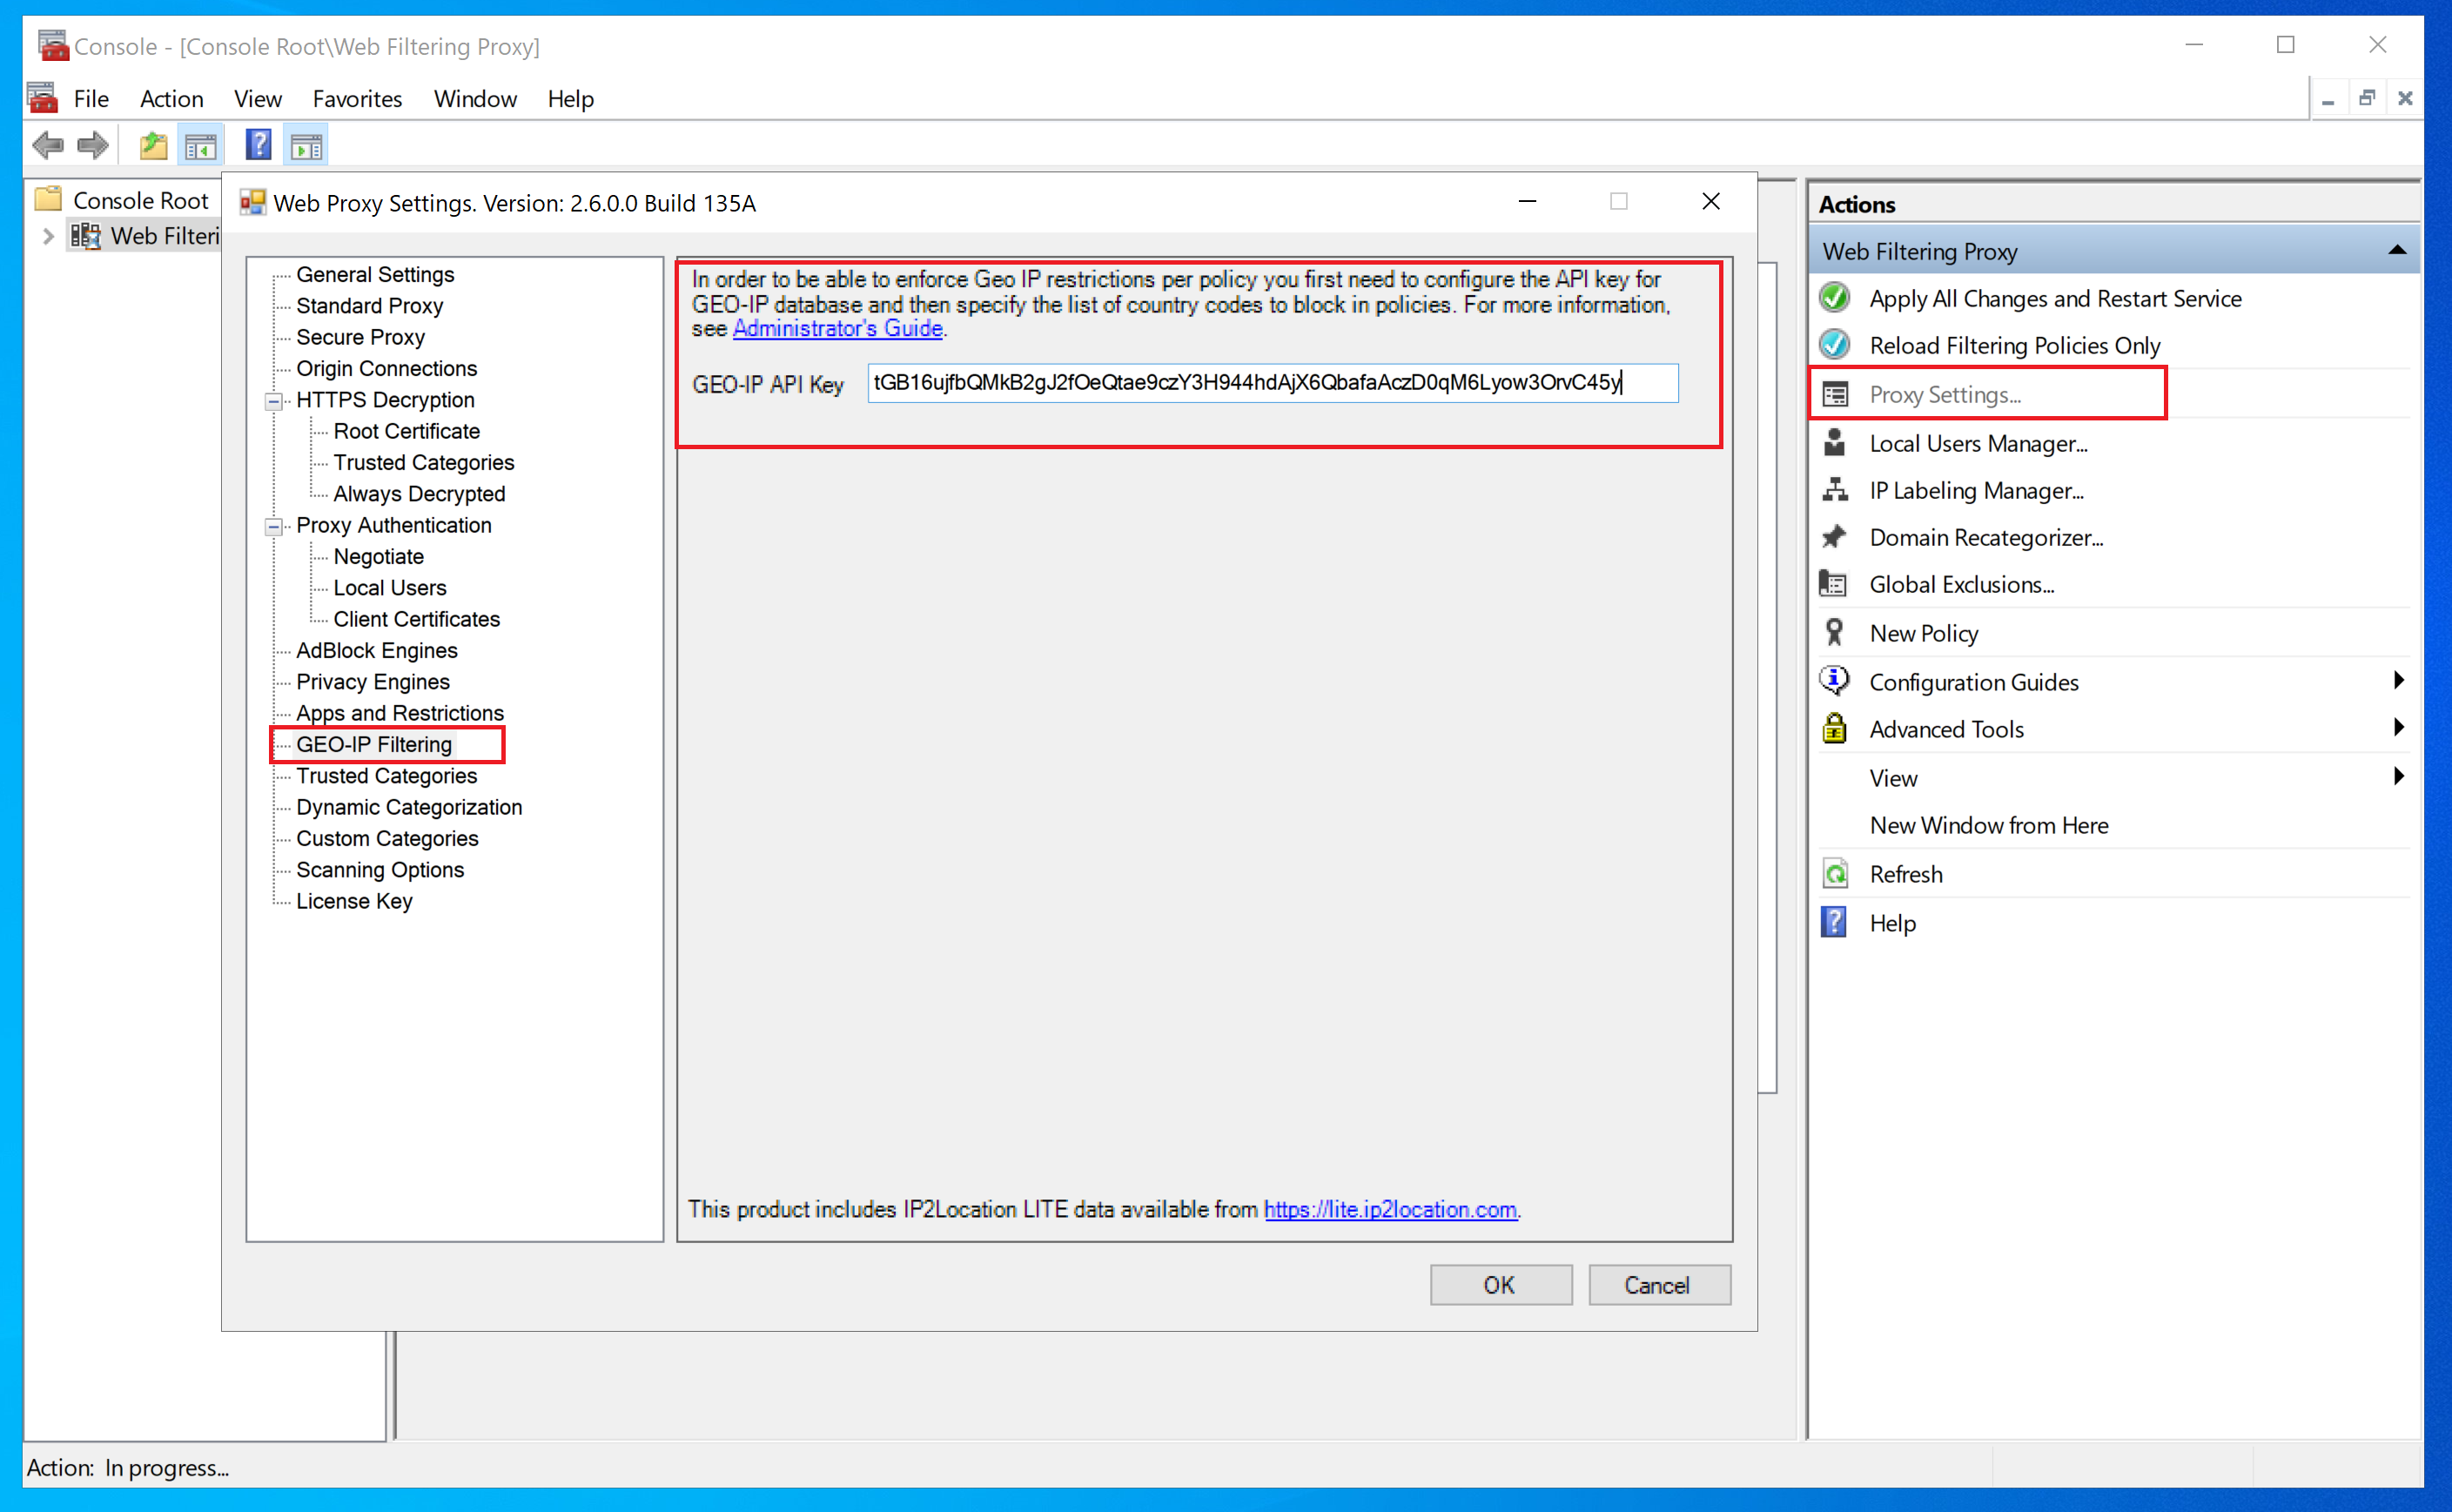
Task: Click the Advanced Tools padlock icon
Action: pos(1834,728)
